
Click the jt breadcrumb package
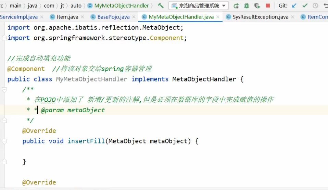[x=62, y=6]
